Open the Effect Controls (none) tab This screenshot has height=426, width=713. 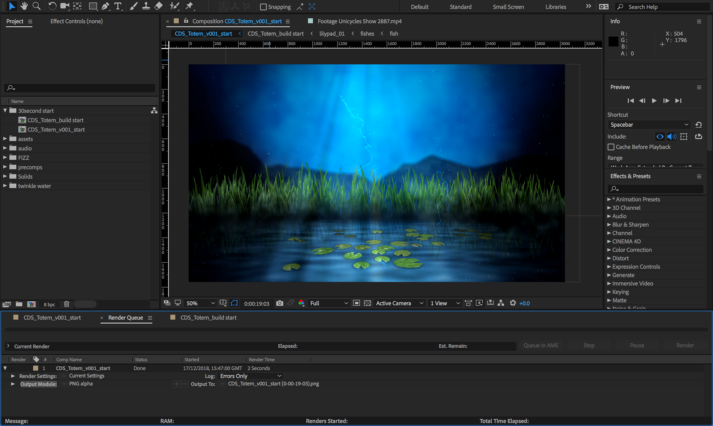[76, 21]
